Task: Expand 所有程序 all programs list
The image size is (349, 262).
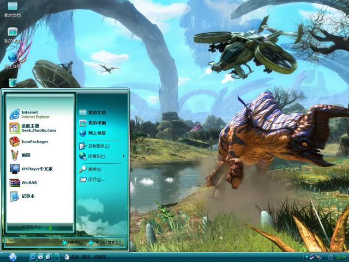Action: pyautogui.click(x=40, y=228)
